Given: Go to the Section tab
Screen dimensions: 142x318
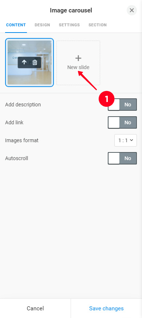Looking at the screenshot, I should pyautogui.click(x=98, y=25).
